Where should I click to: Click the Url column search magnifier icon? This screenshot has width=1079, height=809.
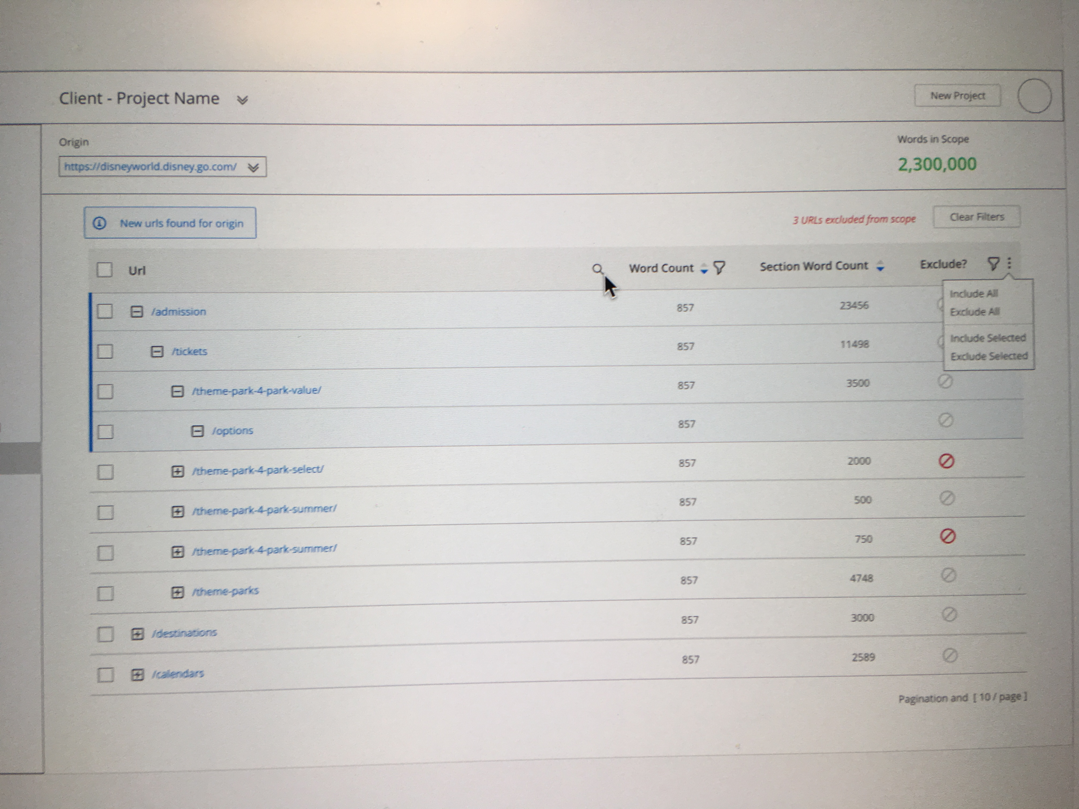click(597, 269)
